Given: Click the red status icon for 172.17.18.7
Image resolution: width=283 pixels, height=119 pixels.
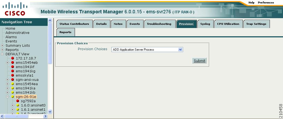Looking at the screenshot, I should tap(13, 58).
